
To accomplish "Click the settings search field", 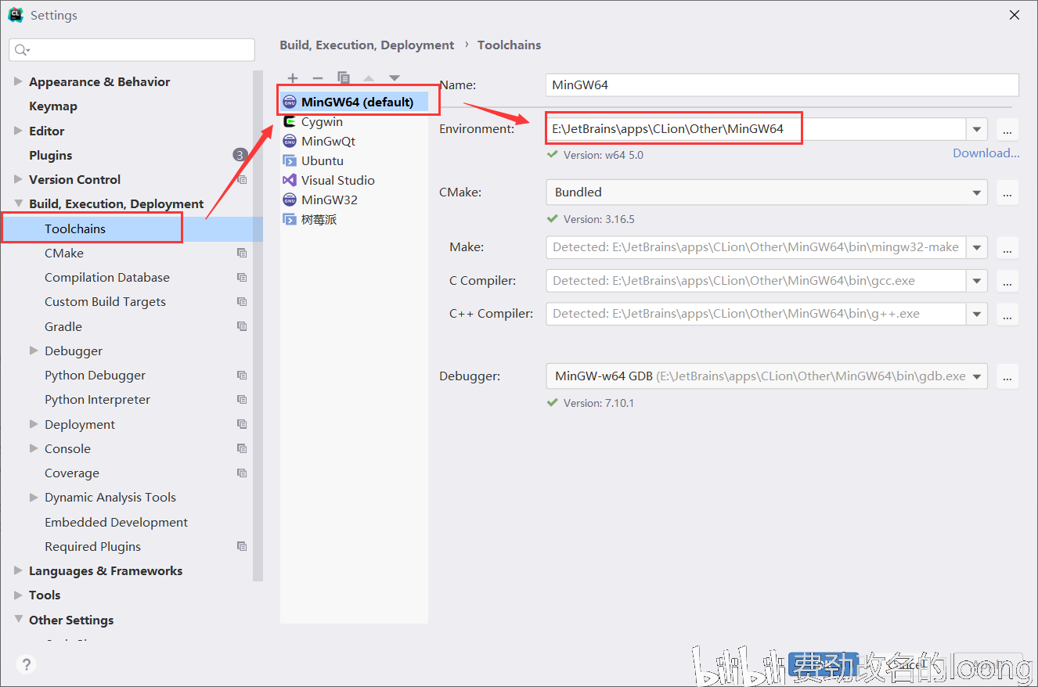I will 132,50.
